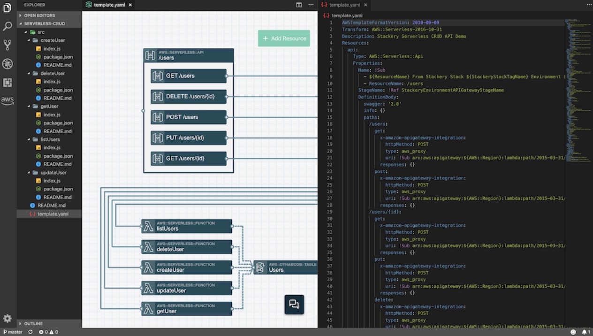Close the right template.yaml tab

[366, 5]
